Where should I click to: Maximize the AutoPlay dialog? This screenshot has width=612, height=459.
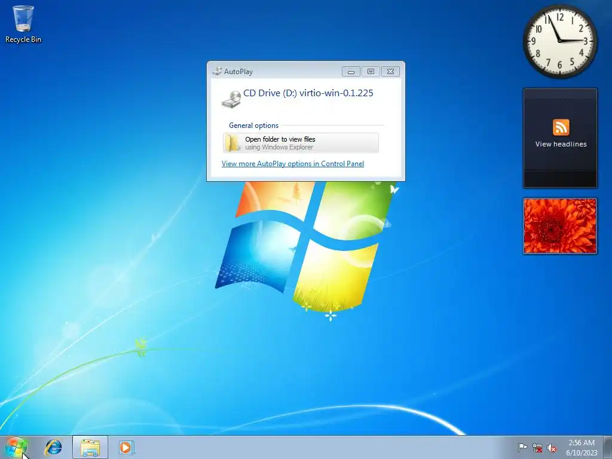pyautogui.click(x=371, y=72)
